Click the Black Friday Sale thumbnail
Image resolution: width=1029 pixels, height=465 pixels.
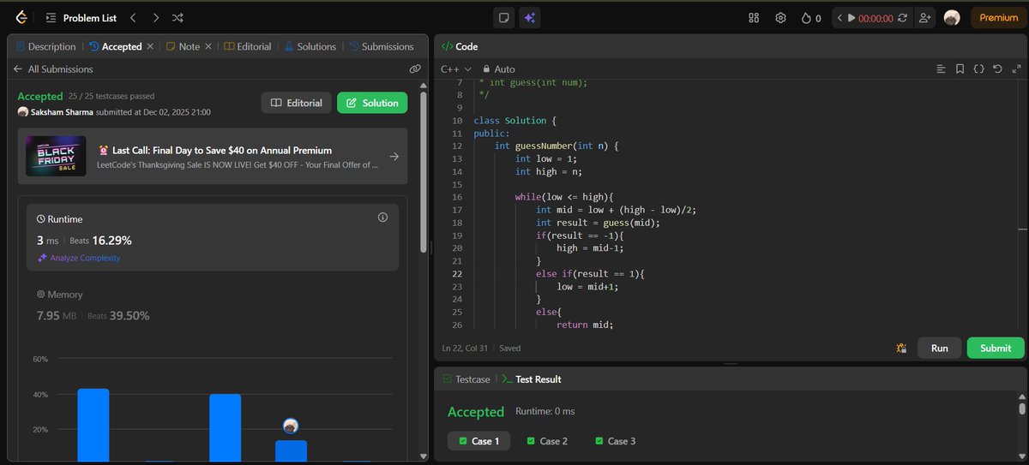pyautogui.click(x=56, y=157)
